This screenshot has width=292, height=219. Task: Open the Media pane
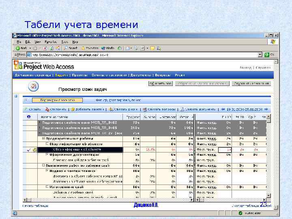coord(108,48)
